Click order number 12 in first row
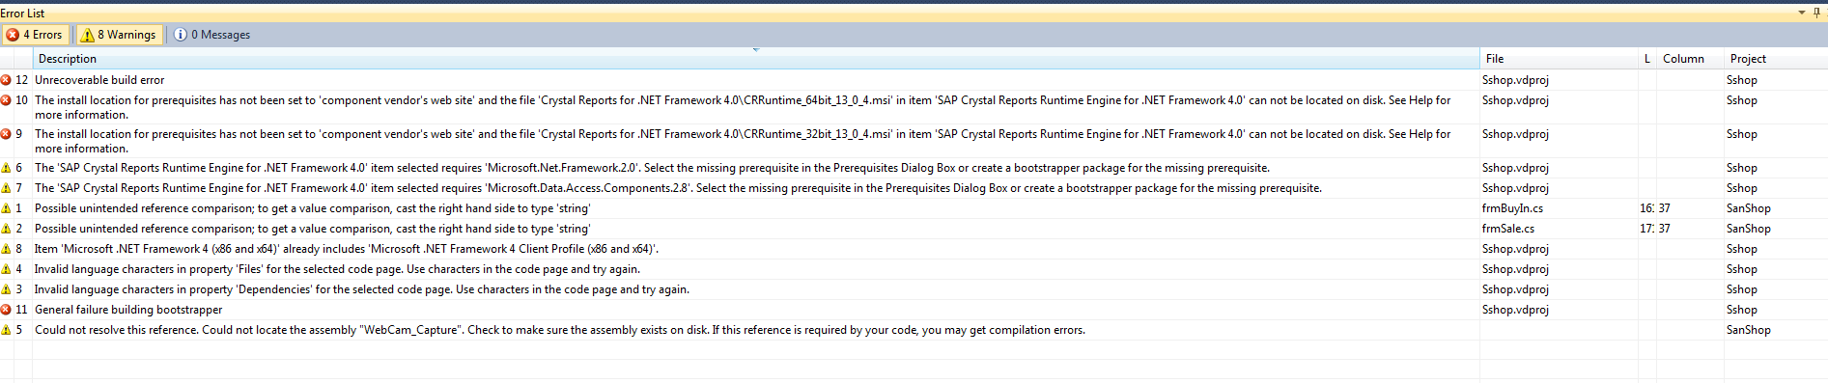Viewport: 1828px width, 383px height. [21, 80]
